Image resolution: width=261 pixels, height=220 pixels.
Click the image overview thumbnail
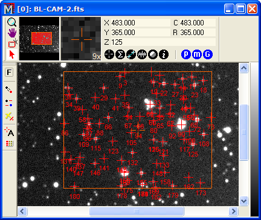tap(39, 39)
